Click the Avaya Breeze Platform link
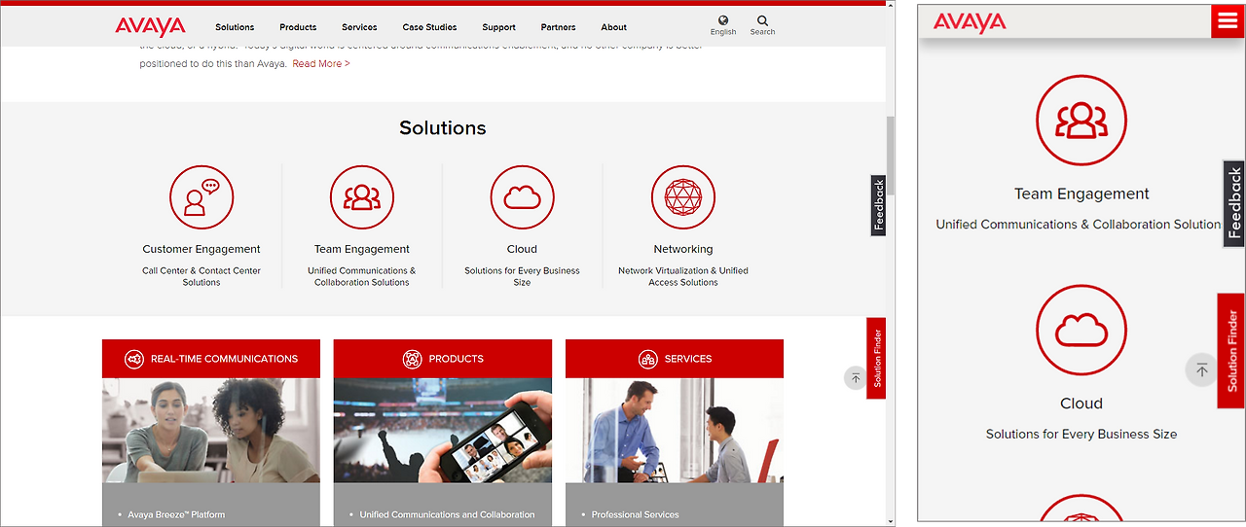Screen dimensions: 1246x527 click(176, 514)
